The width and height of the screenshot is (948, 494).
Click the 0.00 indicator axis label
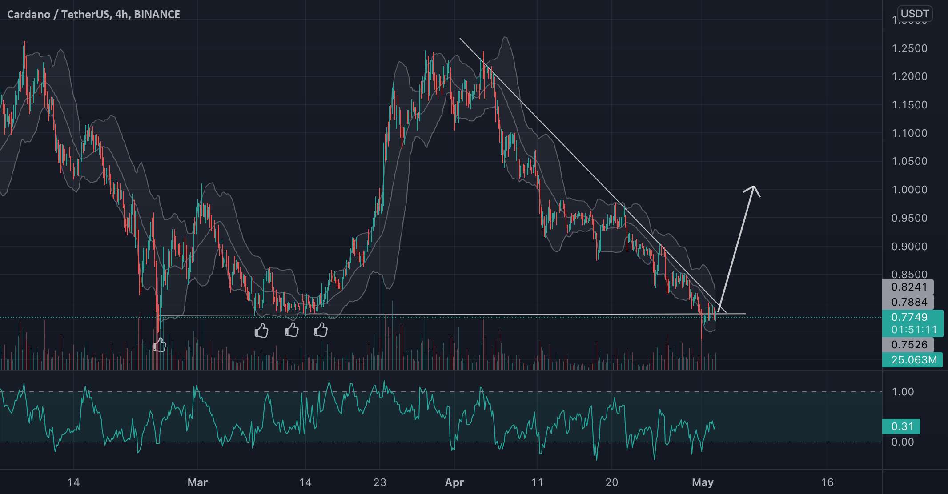pyautogui.click(x=903, y=442)
